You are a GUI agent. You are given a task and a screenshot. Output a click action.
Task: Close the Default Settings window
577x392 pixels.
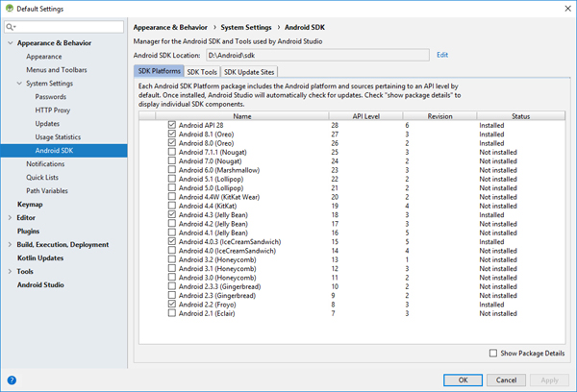coord(560,8)
